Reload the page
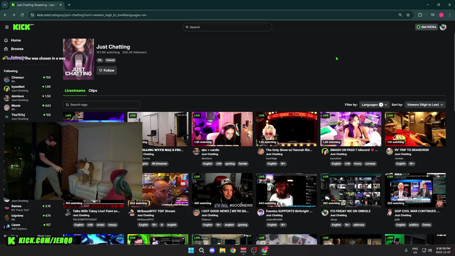The image size is (455, 256). [x=22, y=15]
